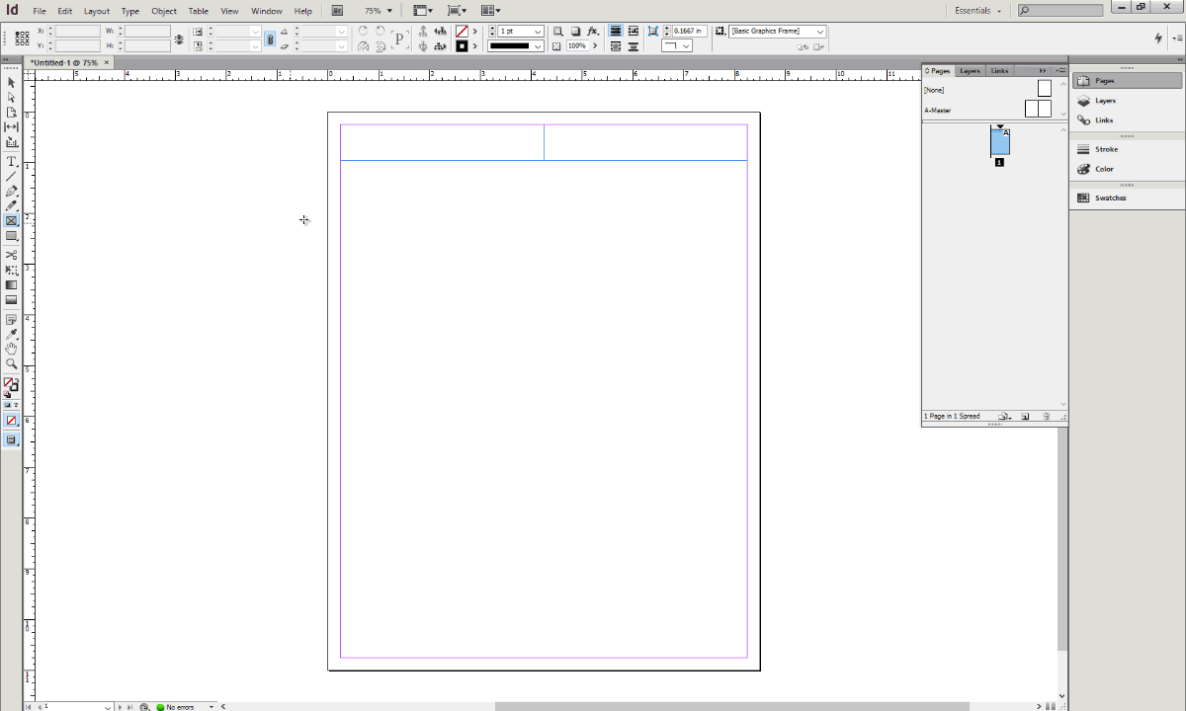Activate the Hand tool
The height and width of the screenshot is (711, 1186).
[11, 347]
